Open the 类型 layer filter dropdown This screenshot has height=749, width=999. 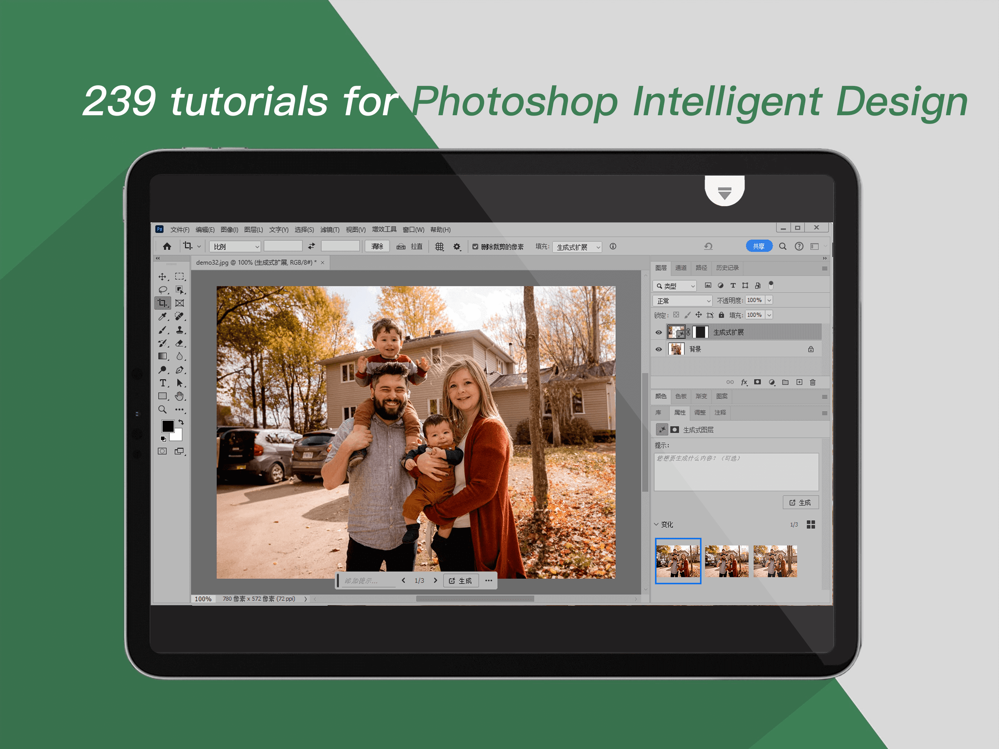[x=675, y=286]
